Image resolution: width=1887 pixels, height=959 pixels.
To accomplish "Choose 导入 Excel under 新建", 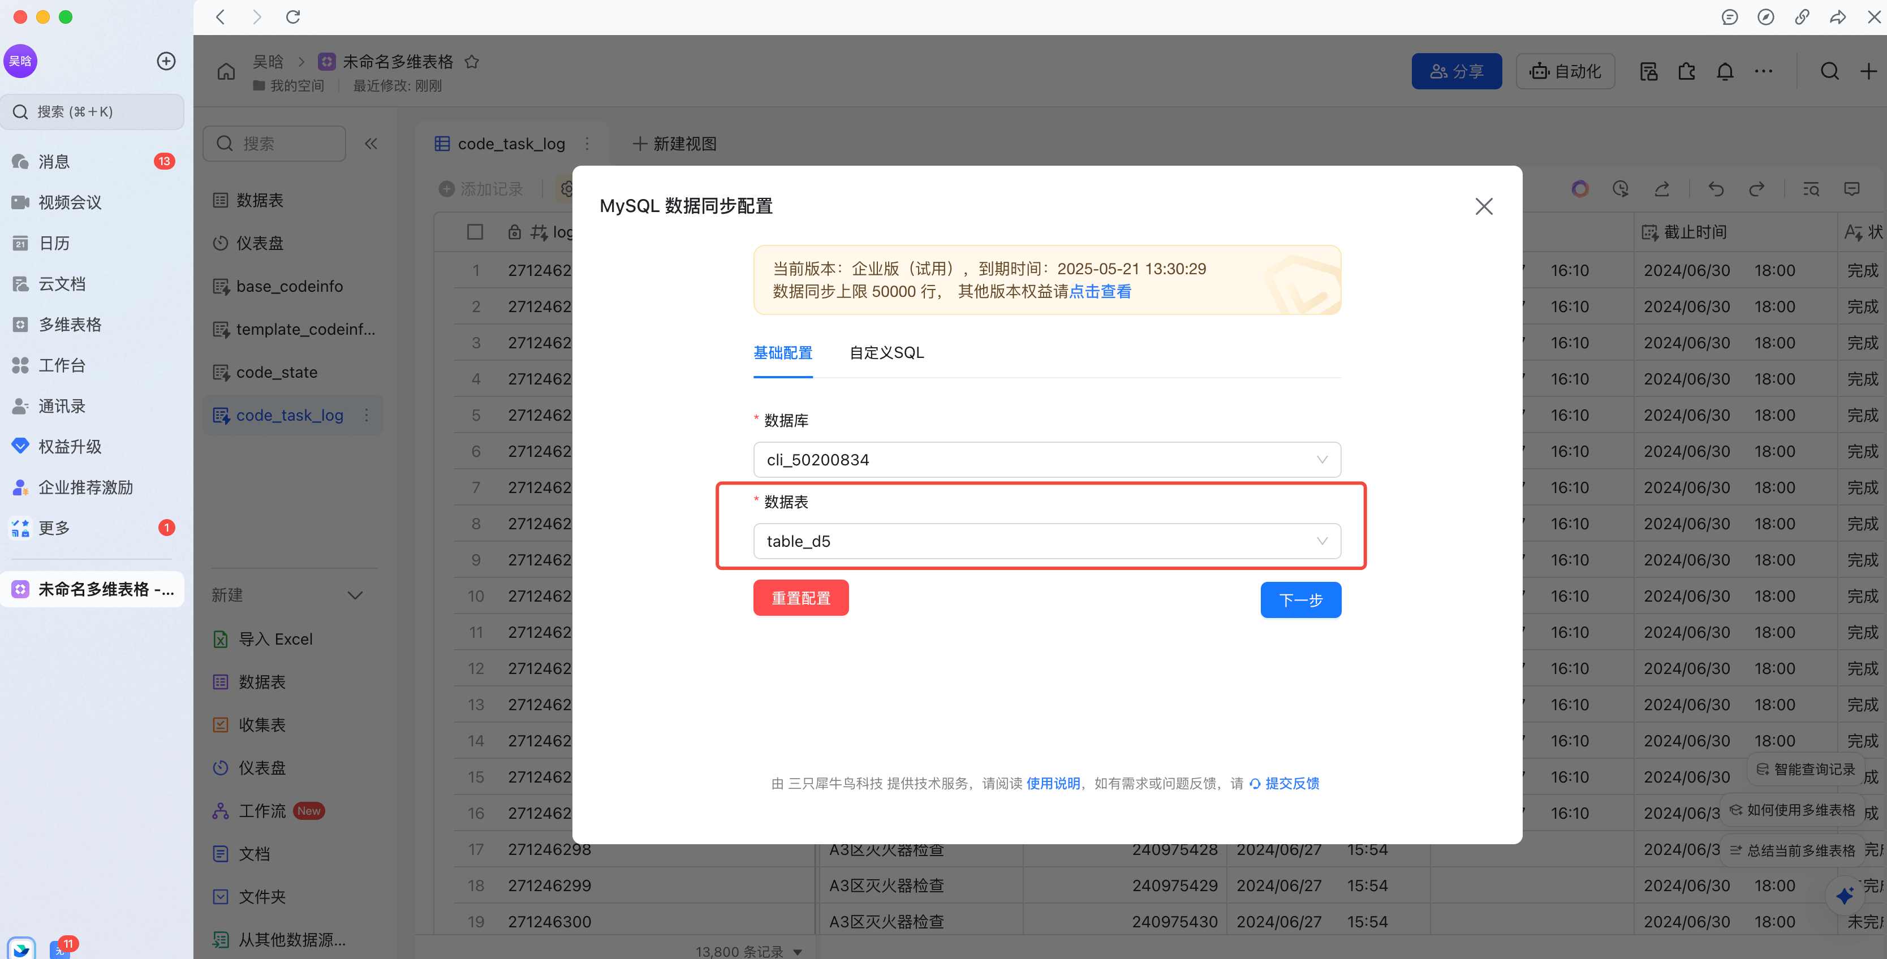I will tap(293, 639).
